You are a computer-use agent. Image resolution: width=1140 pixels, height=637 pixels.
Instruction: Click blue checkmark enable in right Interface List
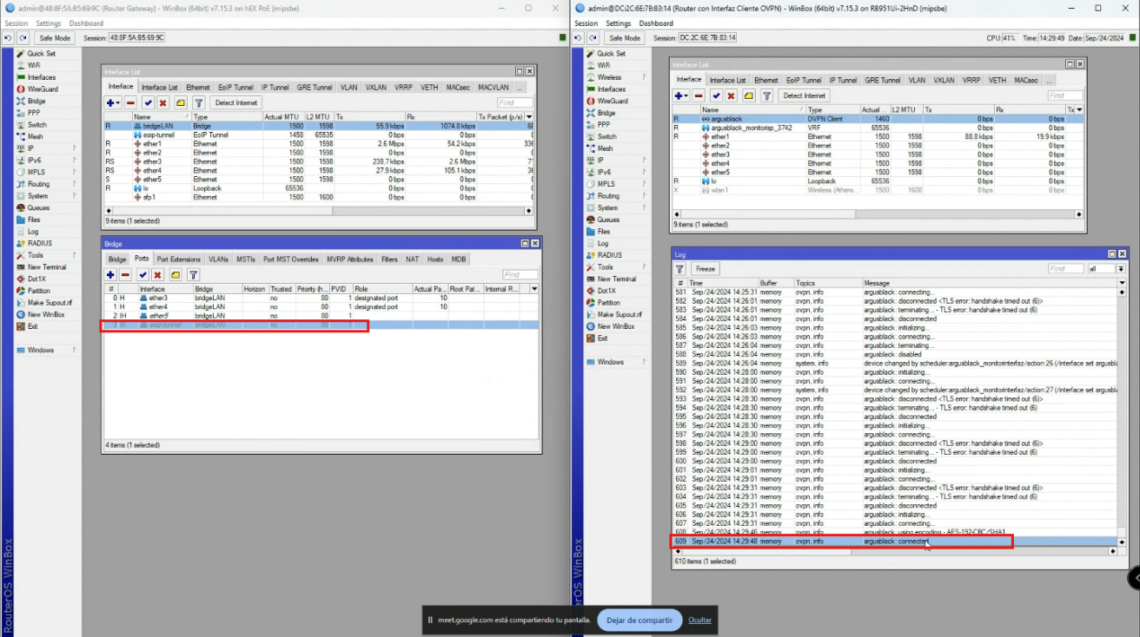tap(716, 95)
